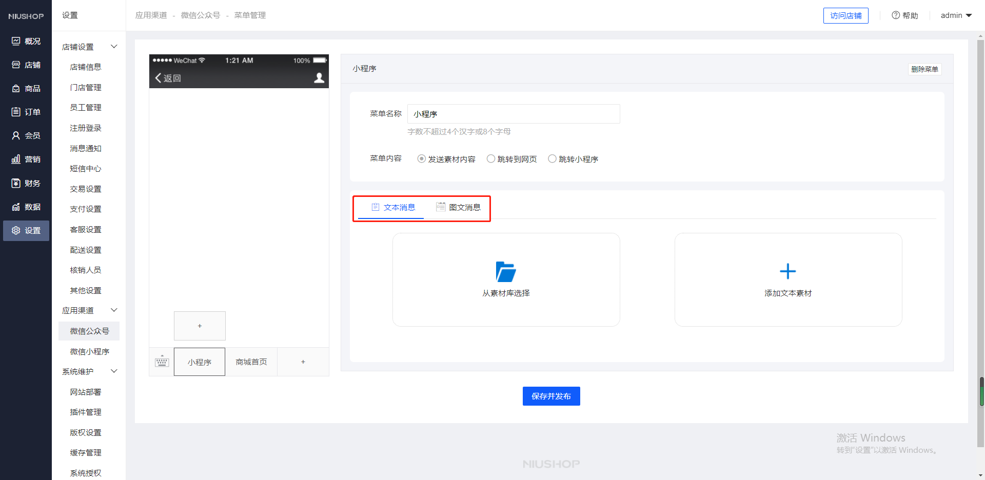Click the 访问店铺 button
985x480 pixels.
pos(846,15)
